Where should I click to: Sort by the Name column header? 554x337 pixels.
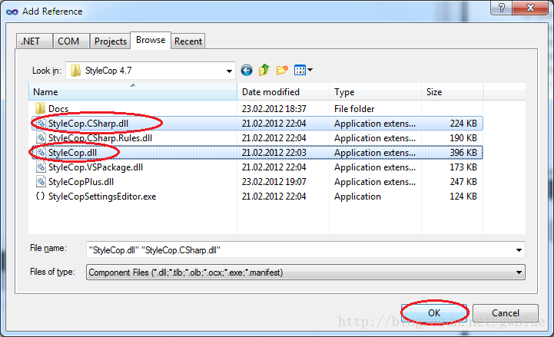tap(132, 92)
